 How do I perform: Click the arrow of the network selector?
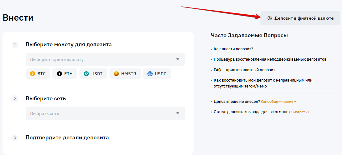click(177, 113)
